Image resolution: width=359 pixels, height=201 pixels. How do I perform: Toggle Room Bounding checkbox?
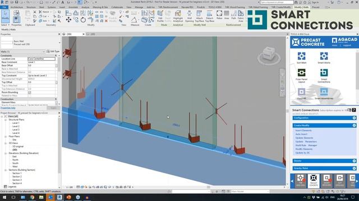[30, 92]
